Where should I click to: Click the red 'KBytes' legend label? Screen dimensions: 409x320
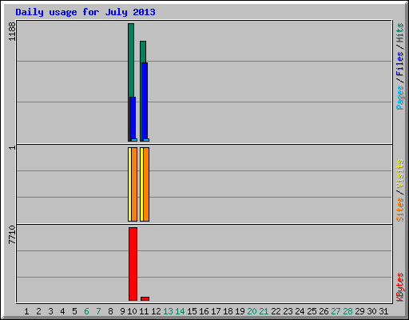tap(399, 287)
